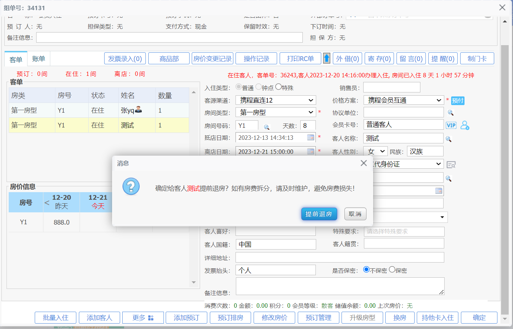The width and height of the screenshot is (513, 329).
Task: Click the 民族 field showing 汉族
Action: 425,151
